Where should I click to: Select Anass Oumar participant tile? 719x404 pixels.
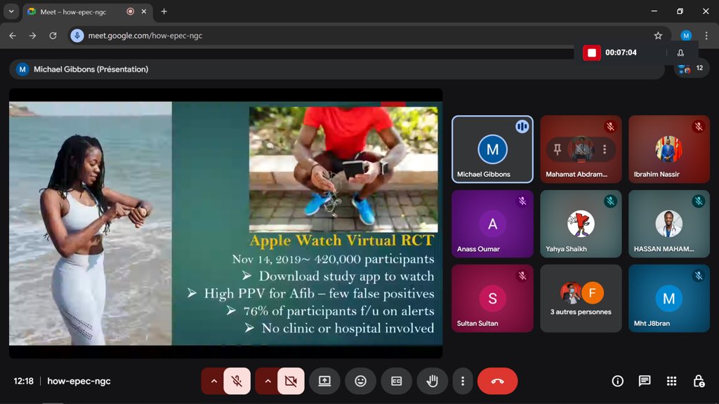(x=492, y=224)
